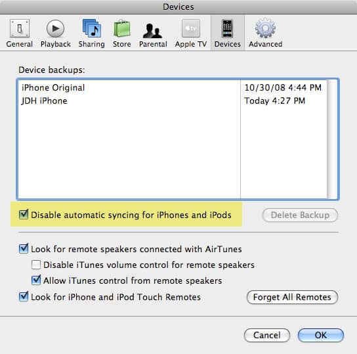
Task: Click the device backups list scrollbar
Action: 332,139
